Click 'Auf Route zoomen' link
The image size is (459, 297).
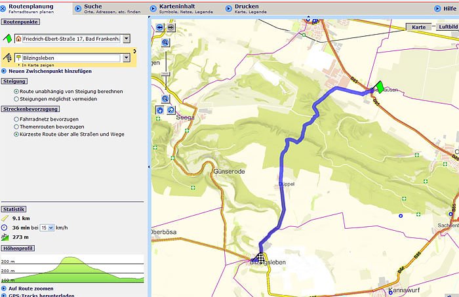tap(33, 288)
